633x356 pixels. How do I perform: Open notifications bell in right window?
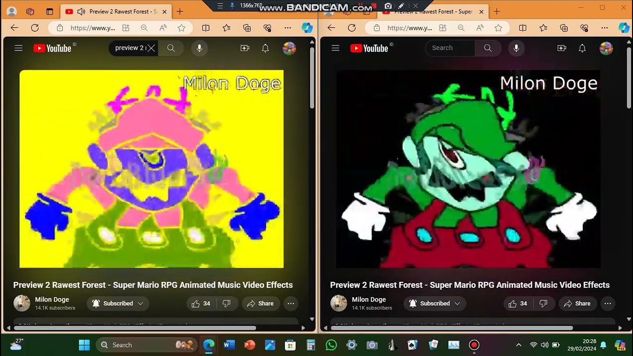point(582,48)
